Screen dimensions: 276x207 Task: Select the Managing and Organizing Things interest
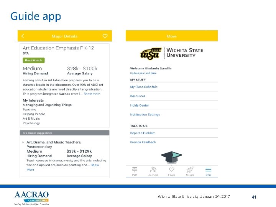pyautogui.click(x=47, y=105)
